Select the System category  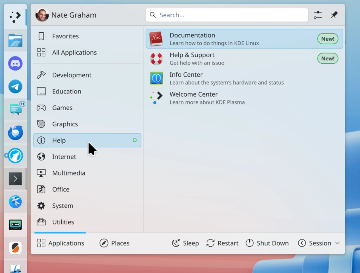(x=87, y=206)
